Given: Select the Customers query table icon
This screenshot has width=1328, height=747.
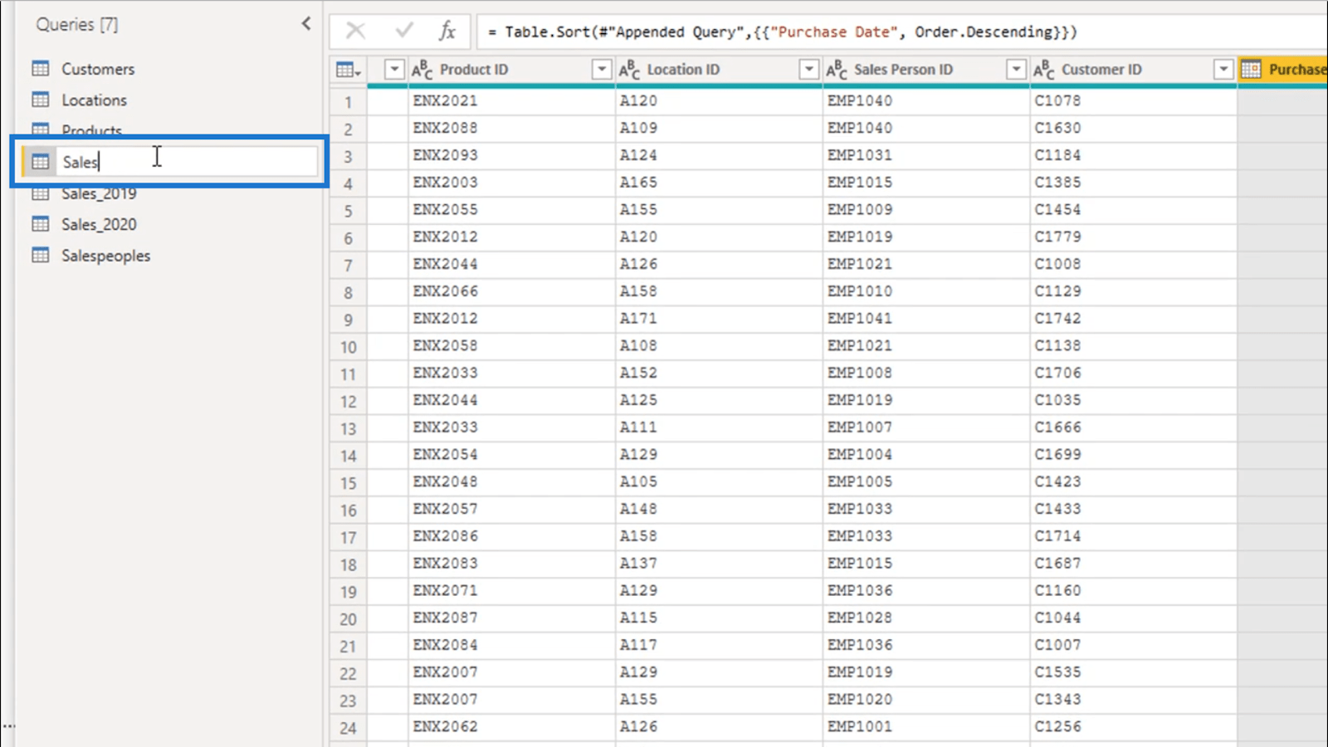Looking at the screenshot, I should tap(41, 68).
